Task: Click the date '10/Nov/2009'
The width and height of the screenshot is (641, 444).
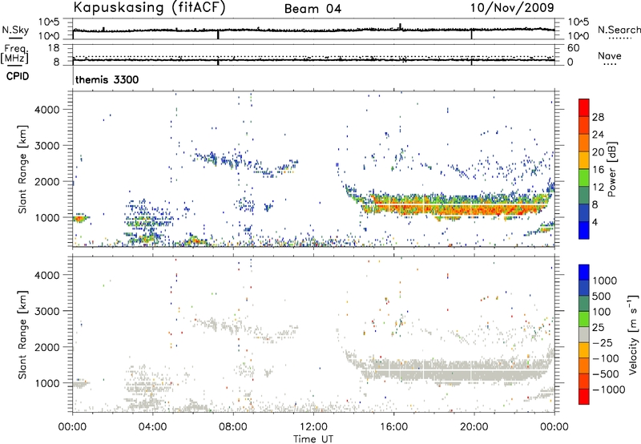Action: (512, 7)
